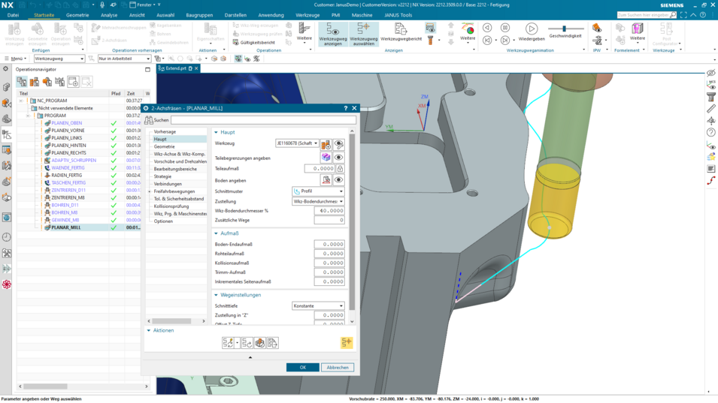Open the Geometrie ribbon tab
Screen dimensions: 718x403
pos(77,15)
